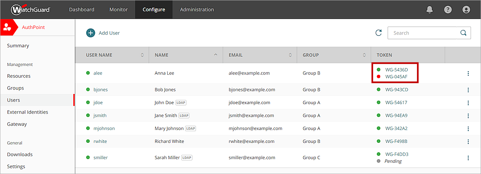
Task: Click the notifications bell icon
Action: pyautogui.click(x=429, y=10)
